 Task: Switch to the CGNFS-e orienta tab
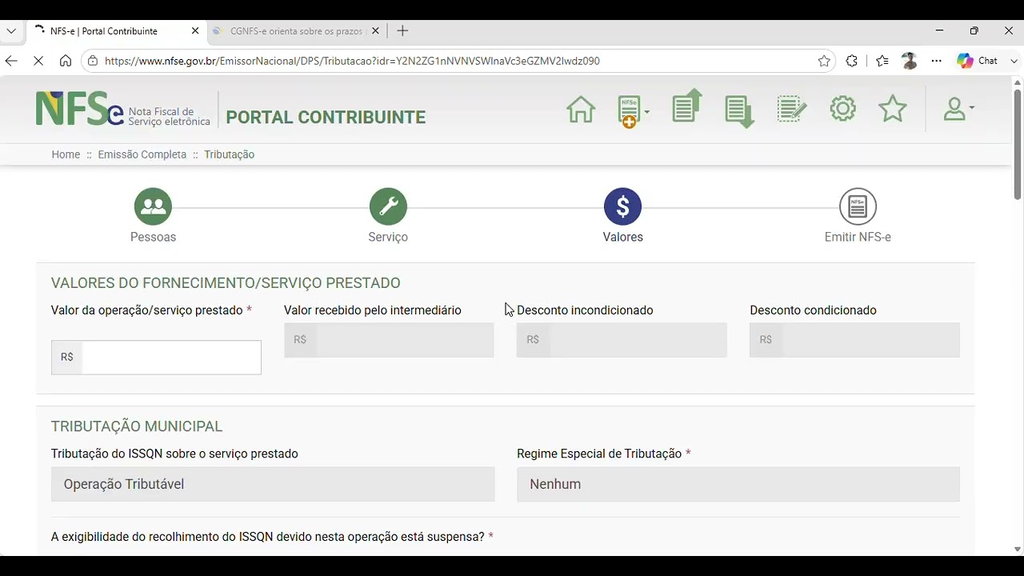[296, 31]
